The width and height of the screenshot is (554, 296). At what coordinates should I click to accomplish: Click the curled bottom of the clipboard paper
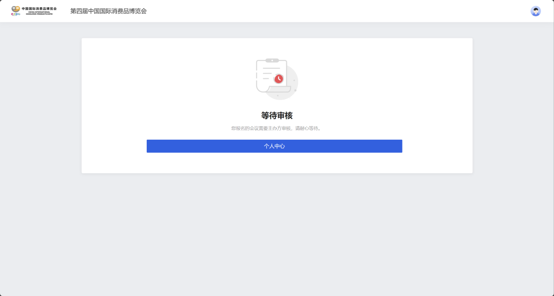[279, 89]
